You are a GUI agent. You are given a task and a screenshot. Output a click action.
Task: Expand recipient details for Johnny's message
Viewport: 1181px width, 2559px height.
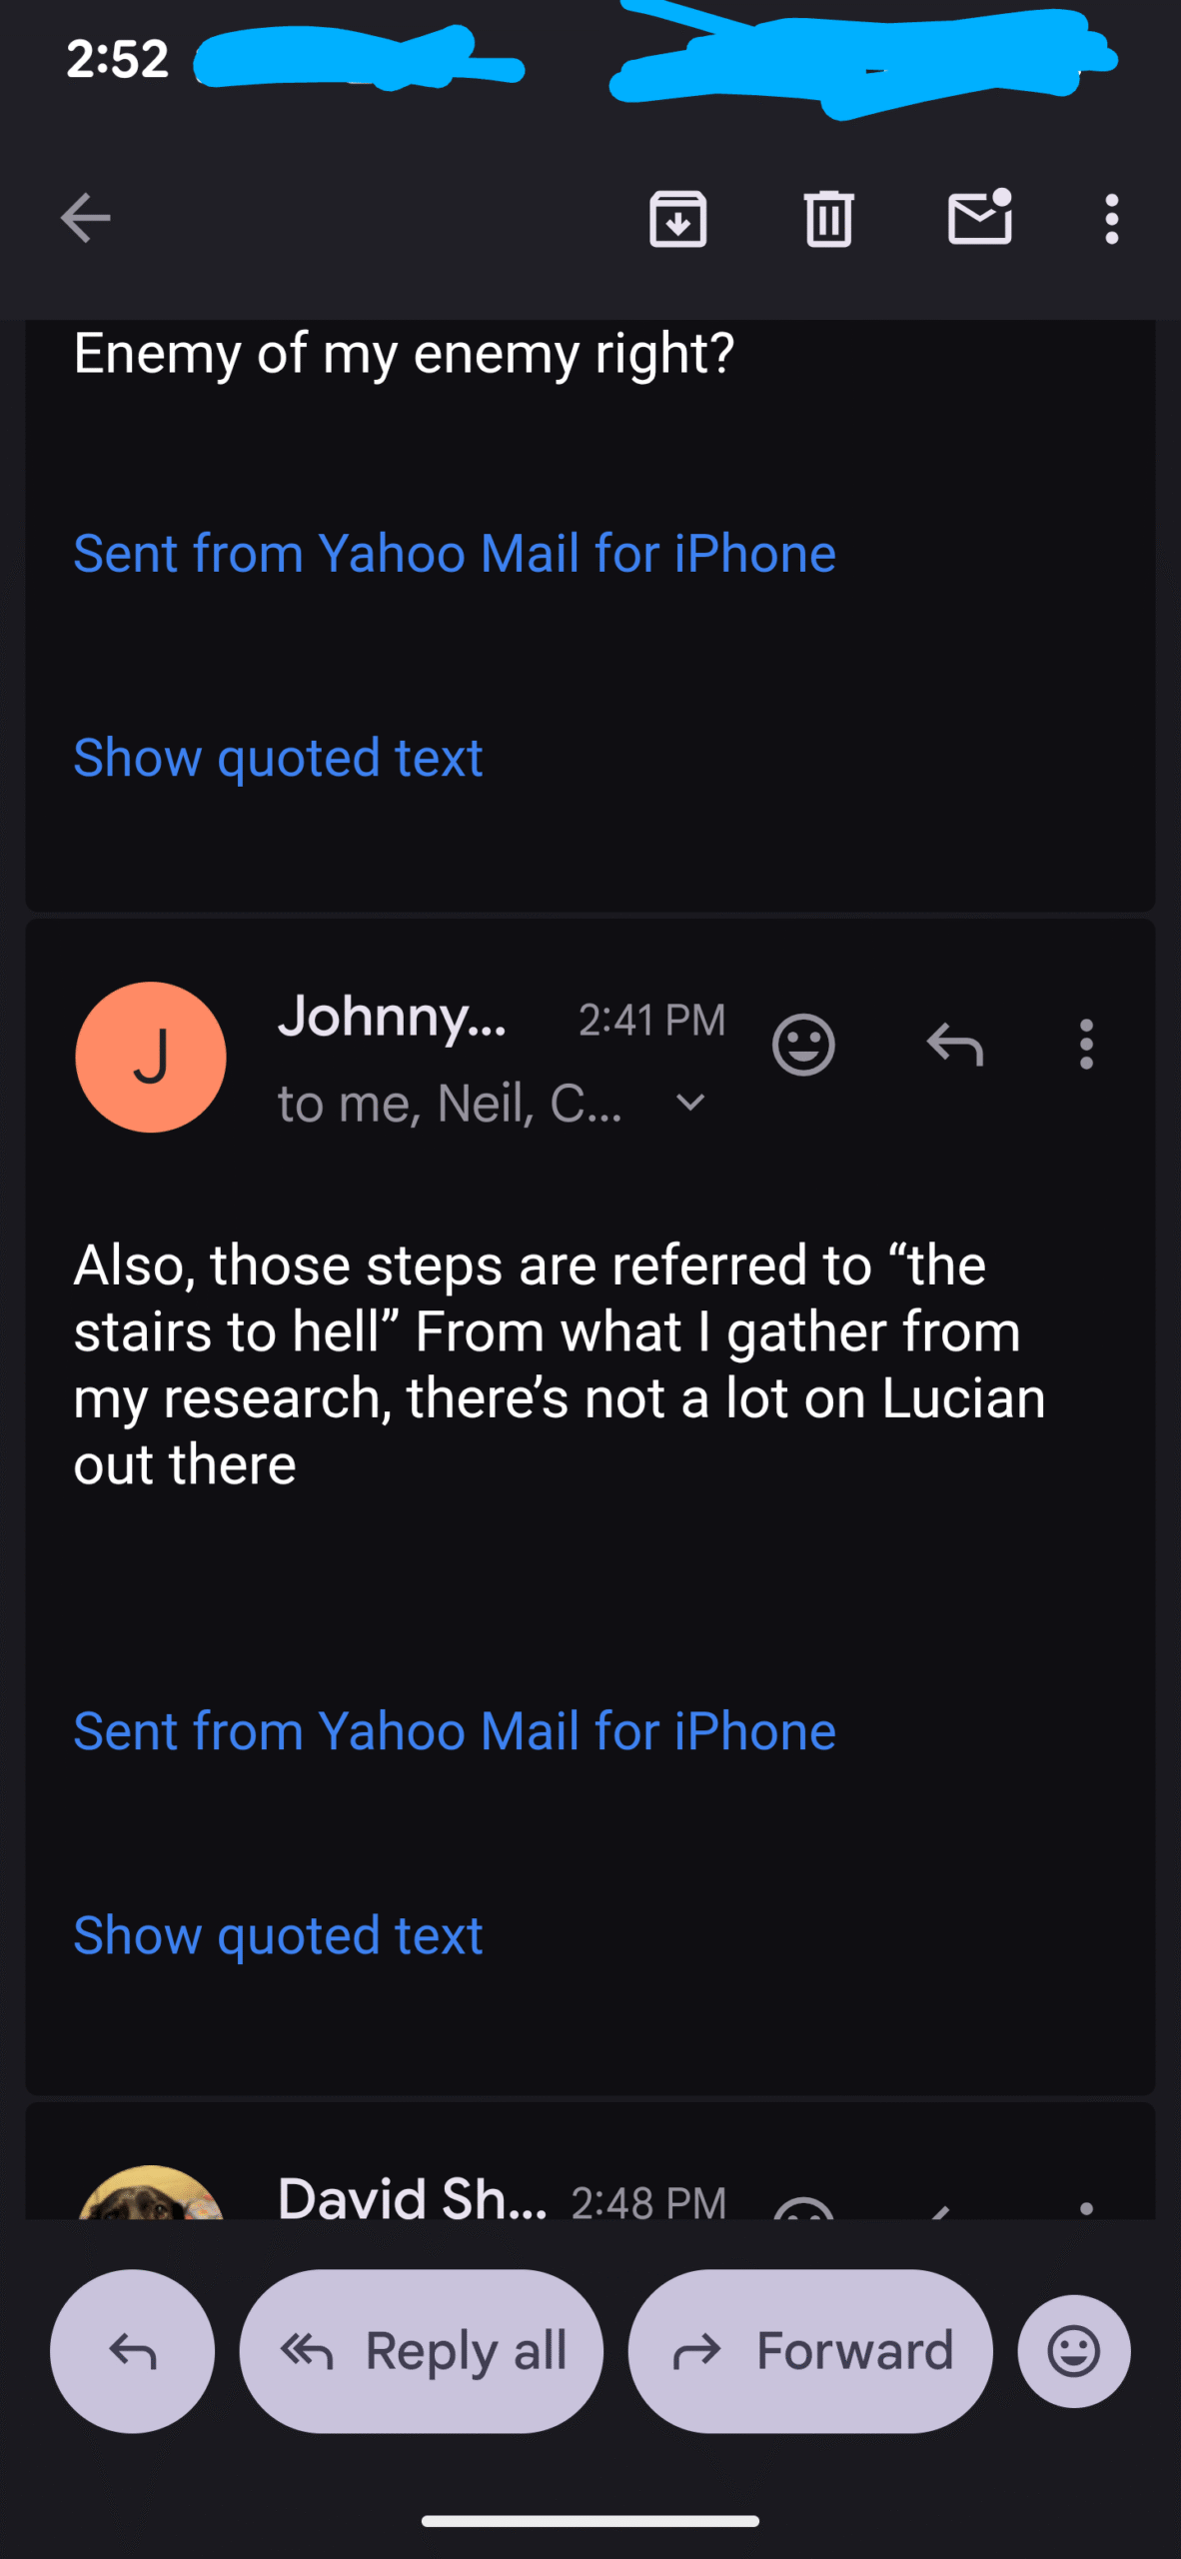click(690, 1103)
